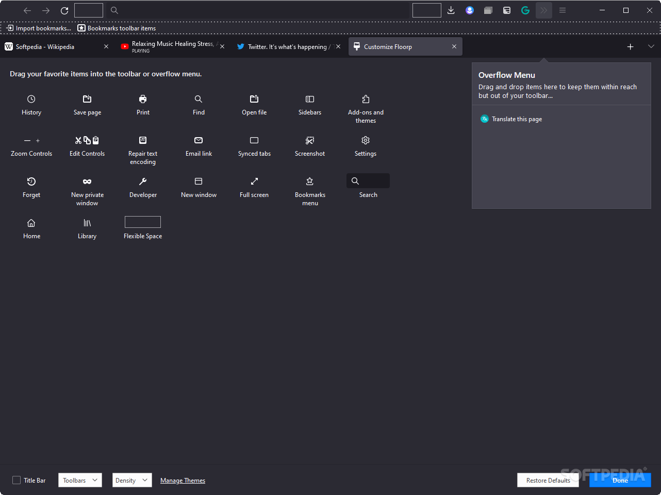Select the Save page item
Screen dimensions: 661x495
[x=87, y=105]
